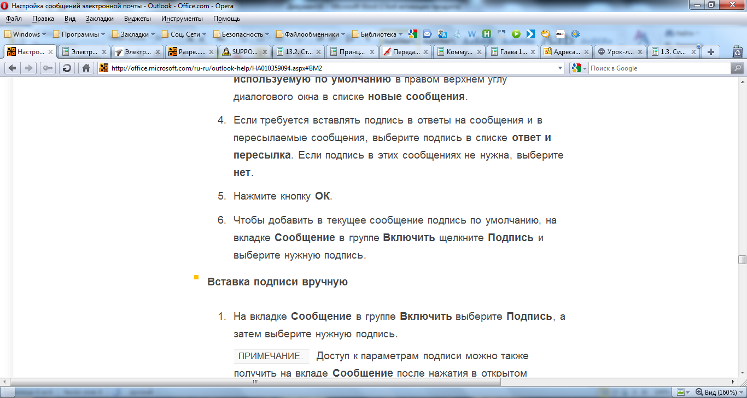This screenshot has width=747, height=398.
Task: Click the fullscreen-corners bookmark icon
Action: 501,34
